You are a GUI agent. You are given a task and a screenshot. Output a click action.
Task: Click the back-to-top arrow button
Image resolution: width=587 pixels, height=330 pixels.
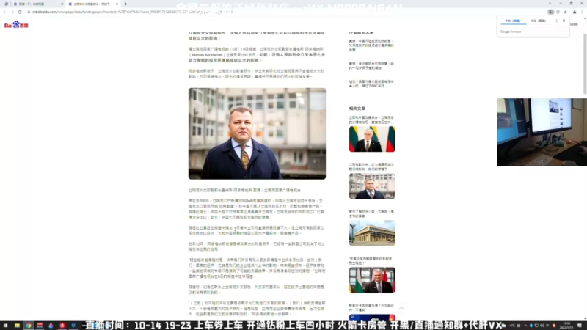point(401,308)
